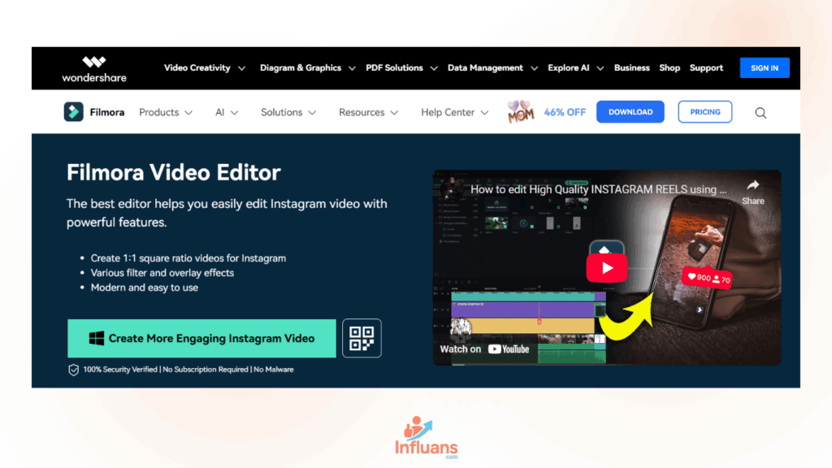Click 'Modern and easy to use'

tap(145, 288)
